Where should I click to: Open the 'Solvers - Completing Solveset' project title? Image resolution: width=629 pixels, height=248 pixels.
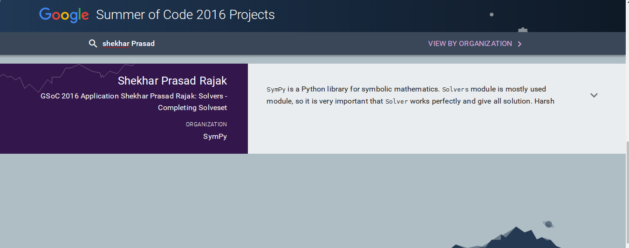[134, 102]
